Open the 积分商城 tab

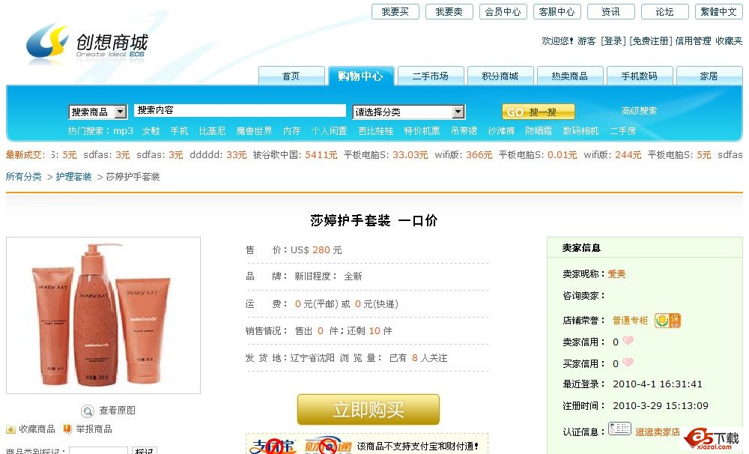[x=500, y=76]
